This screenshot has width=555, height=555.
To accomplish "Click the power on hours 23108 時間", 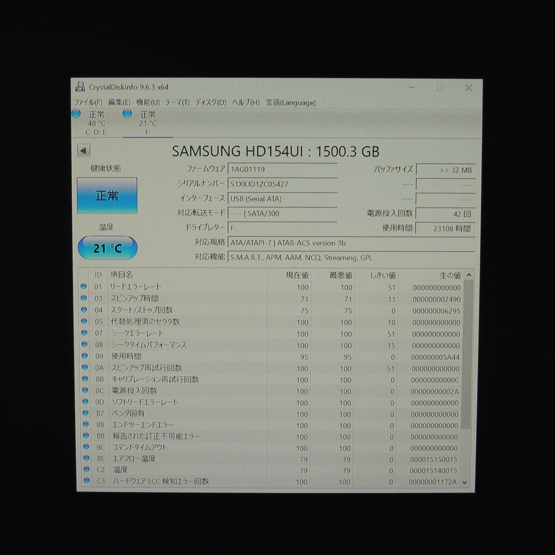I will (x=445, y=228).
